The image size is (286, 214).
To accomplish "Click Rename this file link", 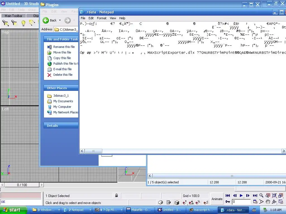I will tap(64, 47).
